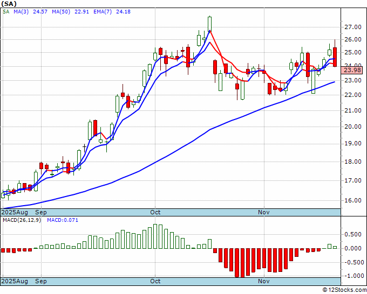
Task: Click the 21.00 price axis label
Action: (353, 110)
